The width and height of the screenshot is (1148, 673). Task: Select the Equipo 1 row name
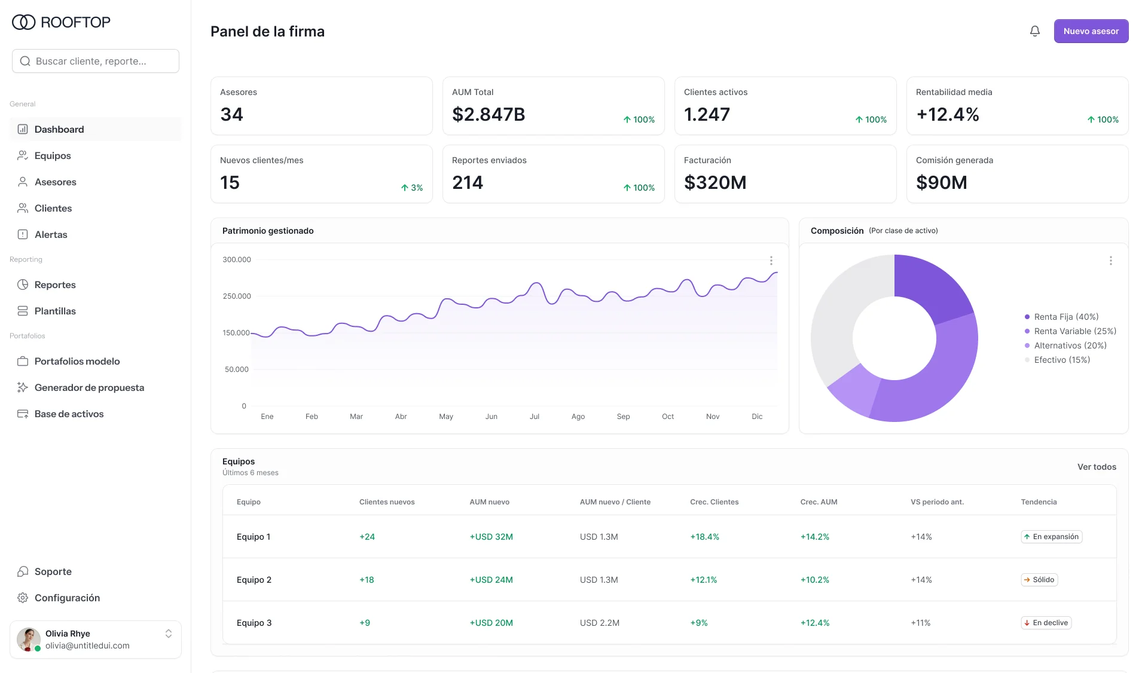254,537
